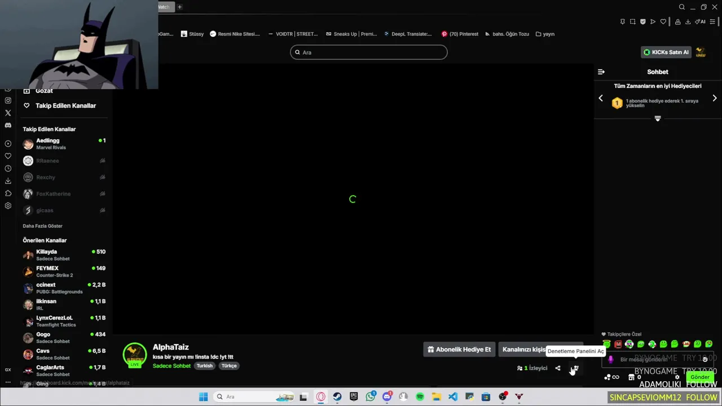Open the Stüssy bookmark
This screenshot has width=722, height=406.
pos(192,34)
